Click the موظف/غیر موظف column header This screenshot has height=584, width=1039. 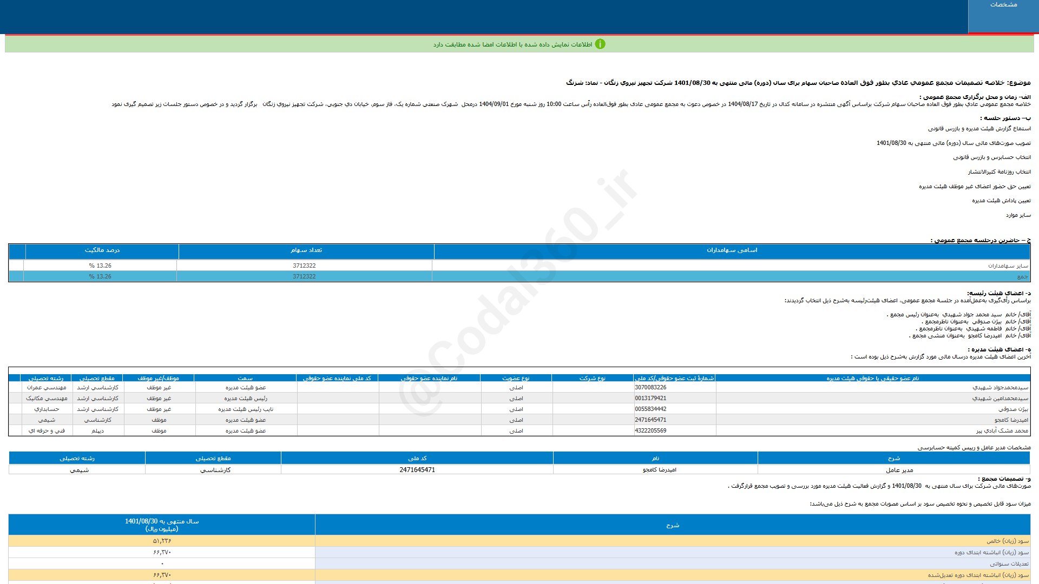click(158, 378)
